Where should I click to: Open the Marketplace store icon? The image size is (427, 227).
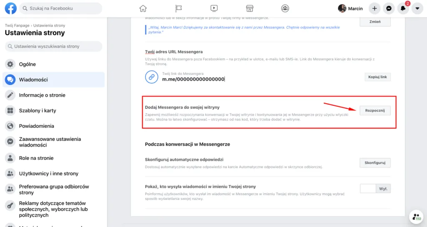tap(250, 8)
